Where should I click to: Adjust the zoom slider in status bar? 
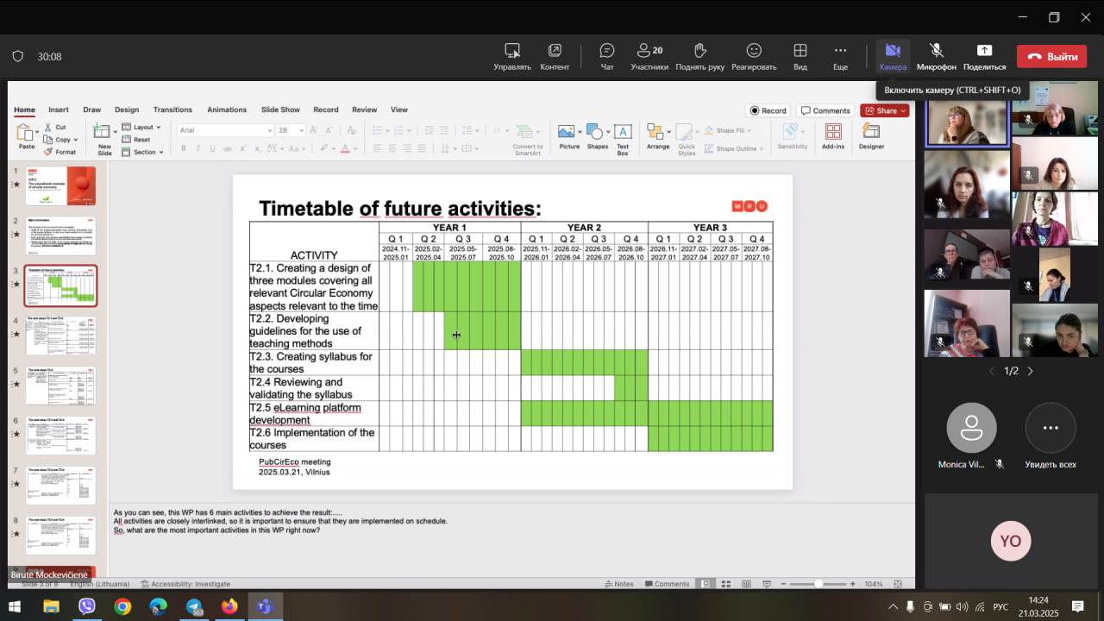tap(818, 584)
